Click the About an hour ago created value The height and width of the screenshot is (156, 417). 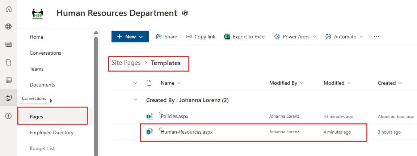point(396,117)
